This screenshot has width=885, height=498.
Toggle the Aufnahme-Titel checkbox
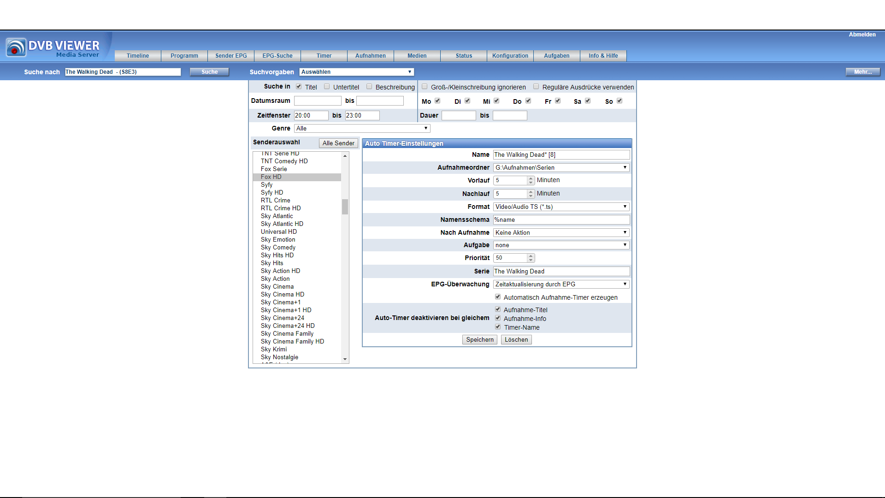(x=498, y=309)
